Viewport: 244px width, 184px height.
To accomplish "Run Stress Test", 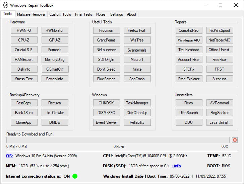I will click(x=24, y=79).
